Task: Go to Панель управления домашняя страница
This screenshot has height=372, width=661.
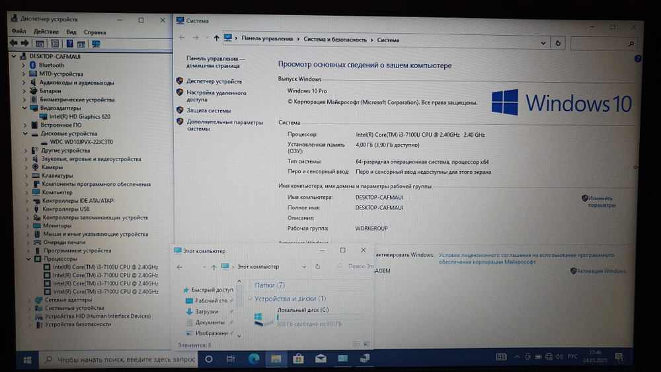Action: 215,62
